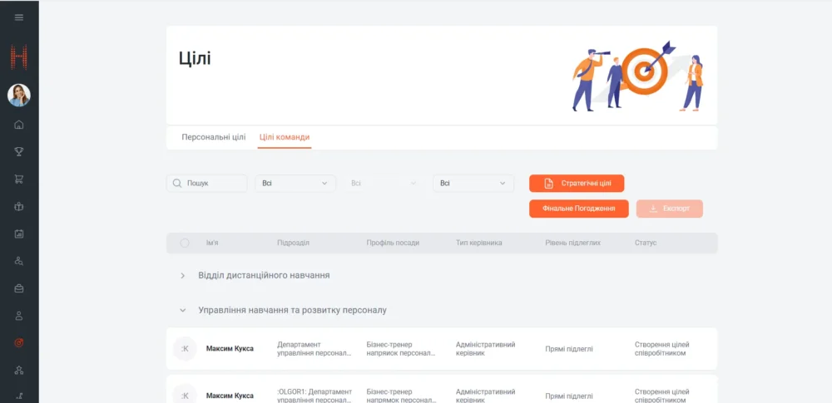Open the calendar icon in sidebar
832x403 pixels.
pos(19,233)
